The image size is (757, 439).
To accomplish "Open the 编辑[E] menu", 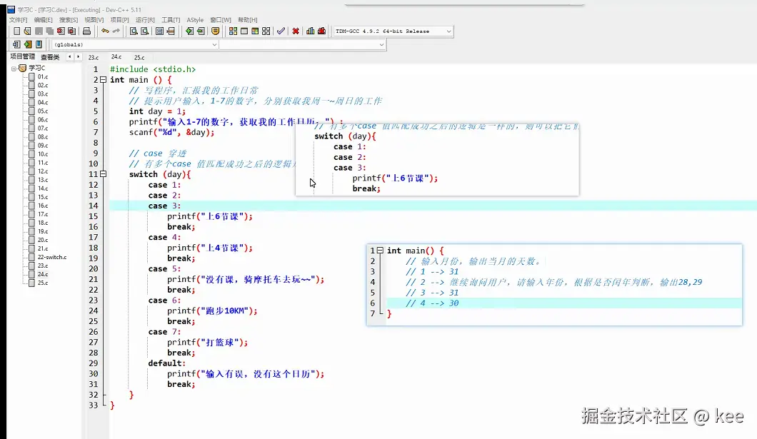I will click(x=44, y=20).
